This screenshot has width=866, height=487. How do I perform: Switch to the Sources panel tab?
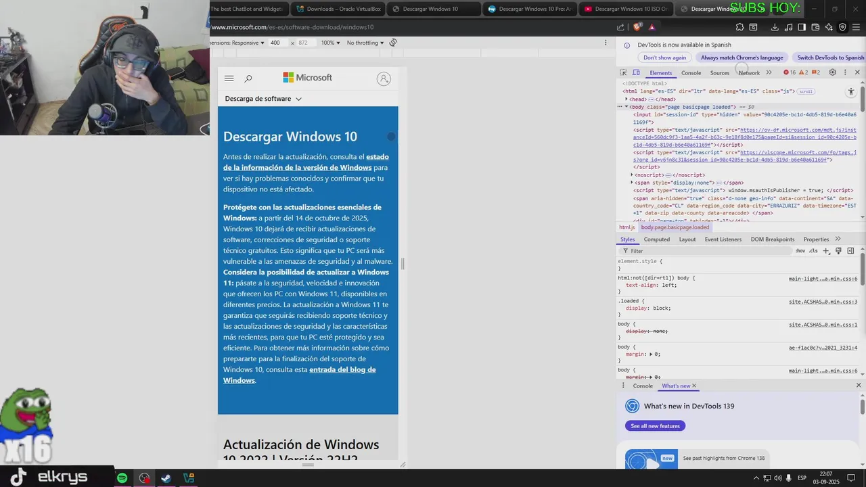[720, 73]
